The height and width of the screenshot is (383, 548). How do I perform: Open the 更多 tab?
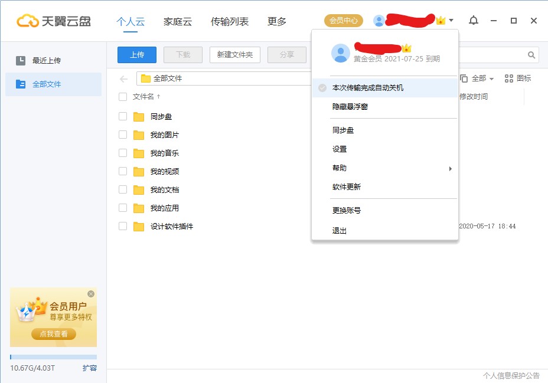point(277,22)
